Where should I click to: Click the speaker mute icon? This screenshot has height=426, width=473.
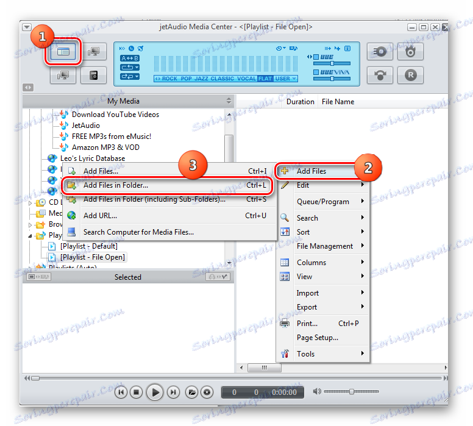pyautogui.click(x=317, y=392)
